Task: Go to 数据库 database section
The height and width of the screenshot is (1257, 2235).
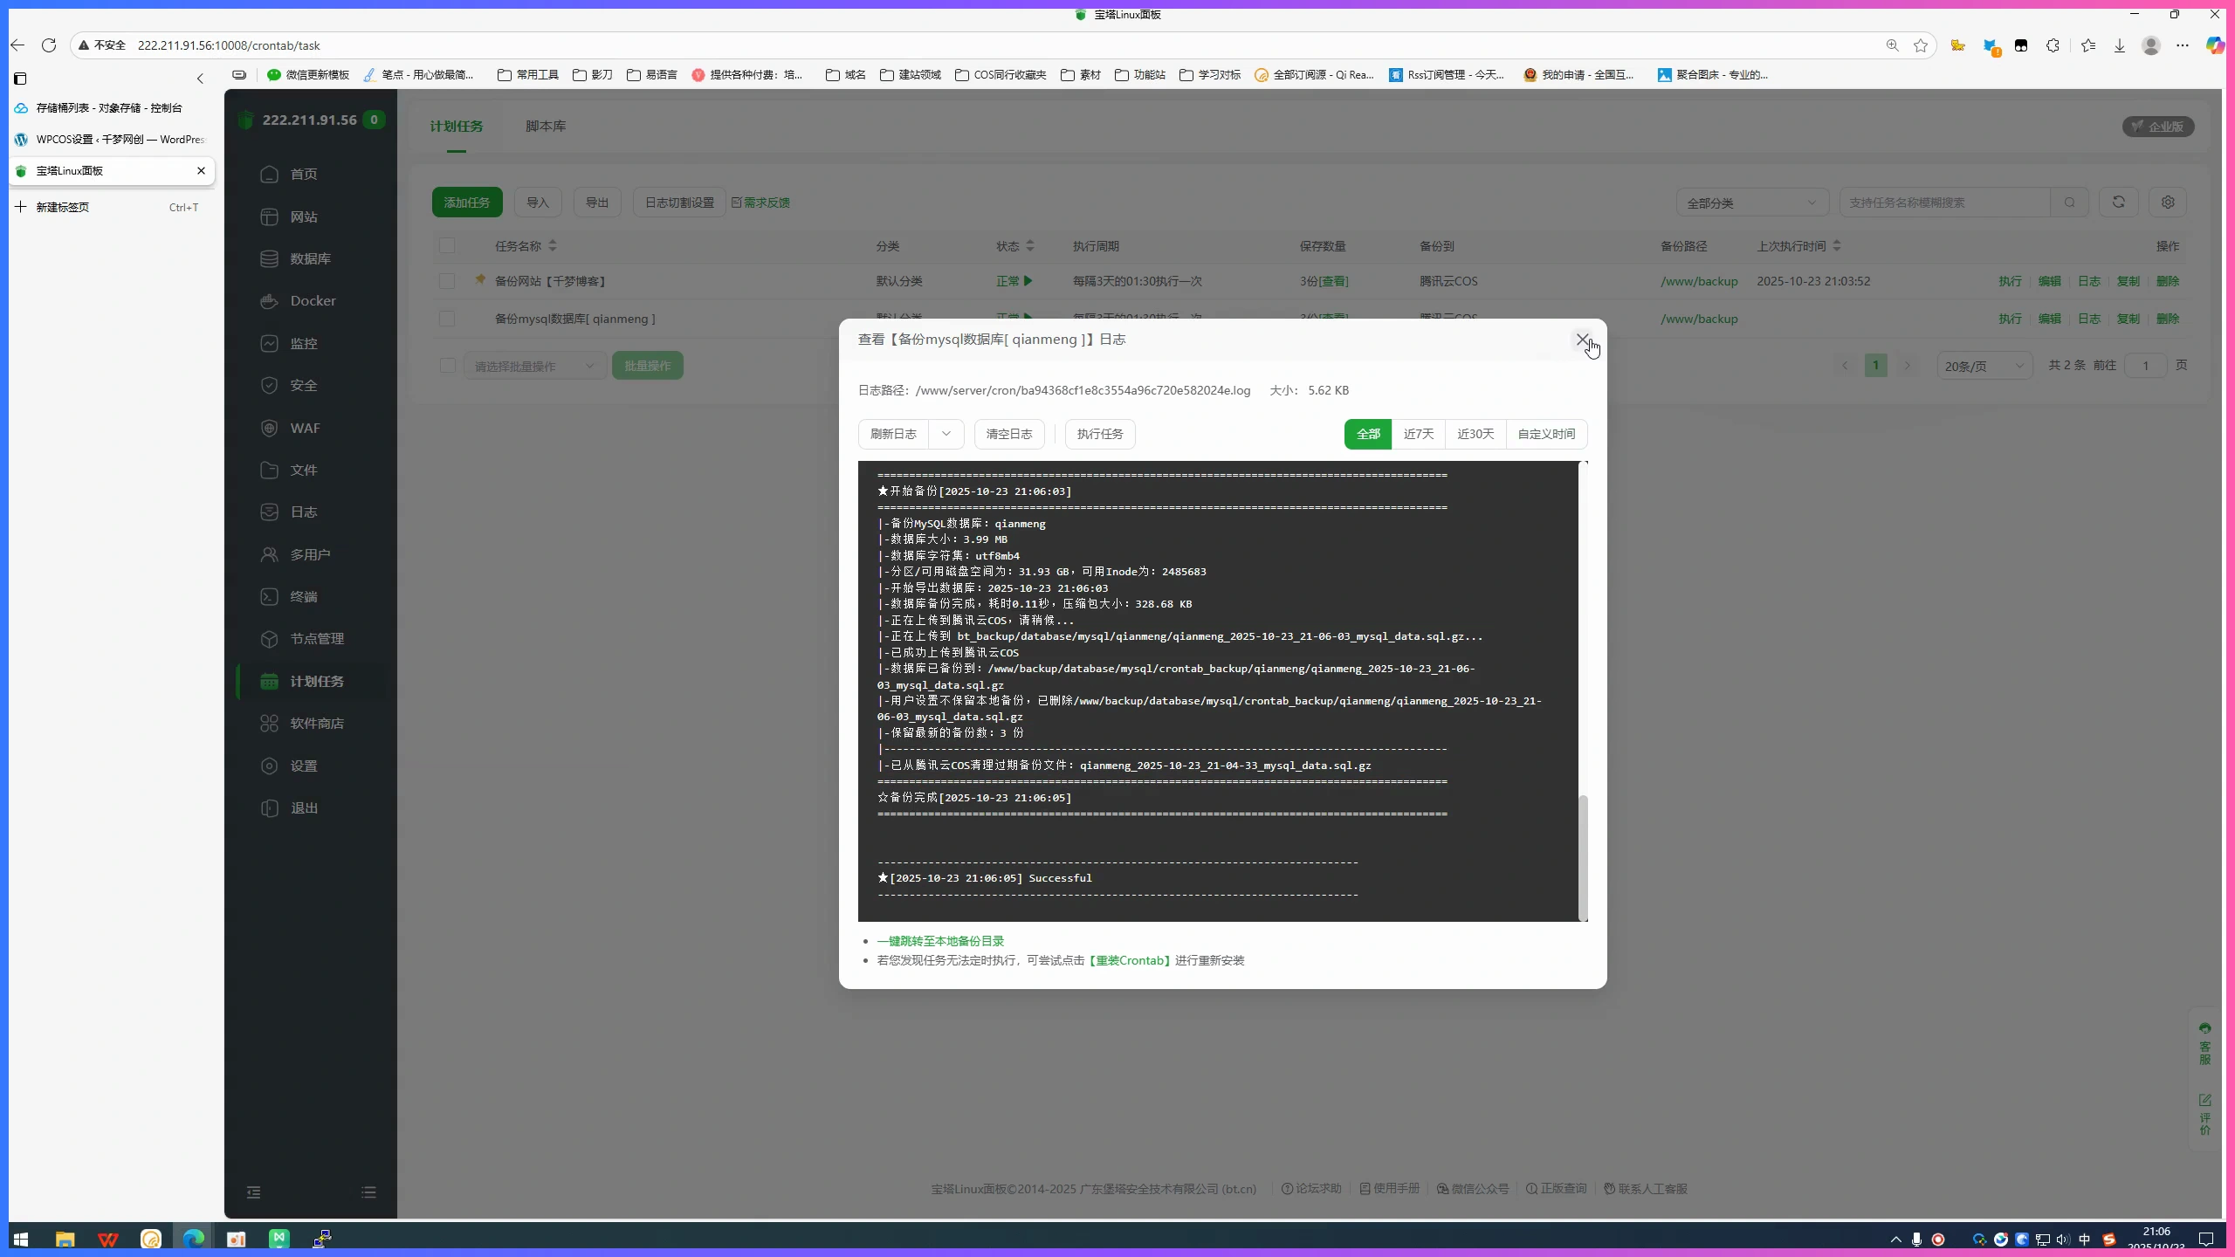Action: coord(311,258)
